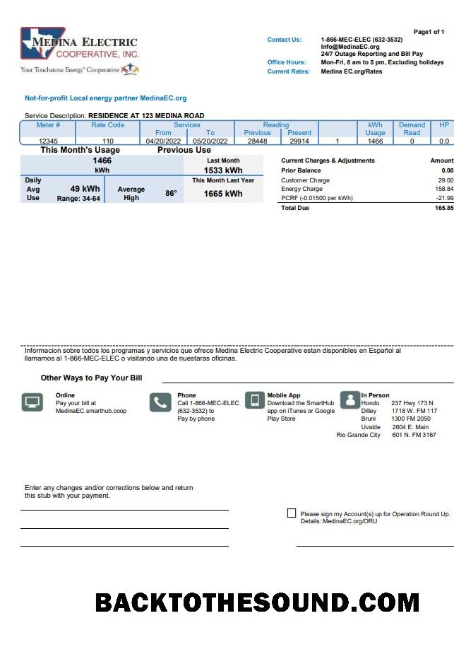
Task: Click the Rate Code column header
Action: [x=107, y=125]
